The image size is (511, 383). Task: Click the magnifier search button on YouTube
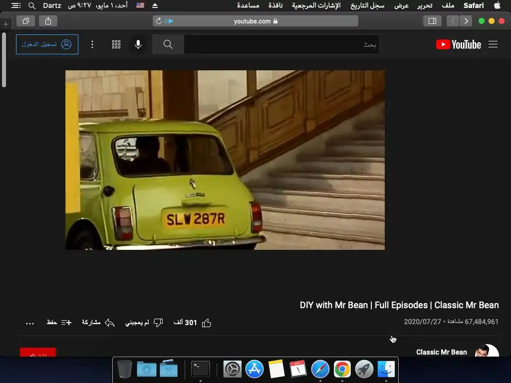pyautogui.click(x=168, y=44)
